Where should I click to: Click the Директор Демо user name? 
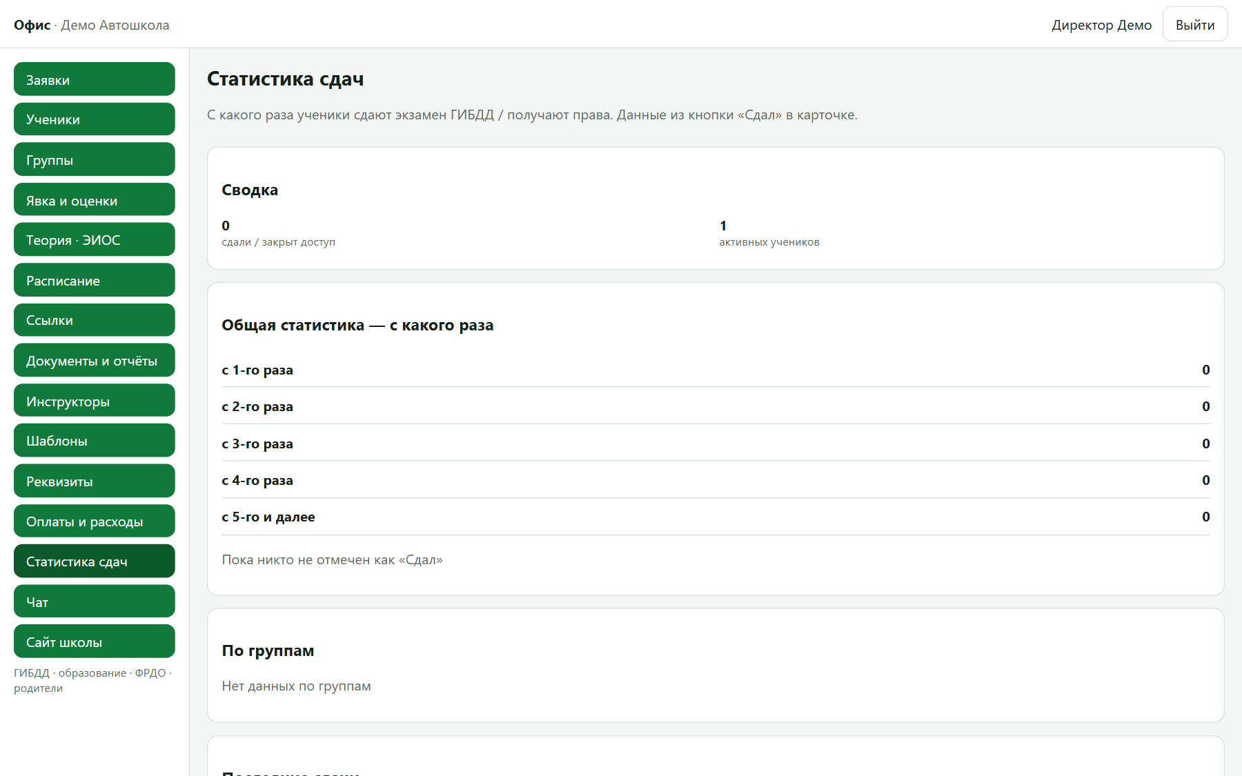point(1101,25)
